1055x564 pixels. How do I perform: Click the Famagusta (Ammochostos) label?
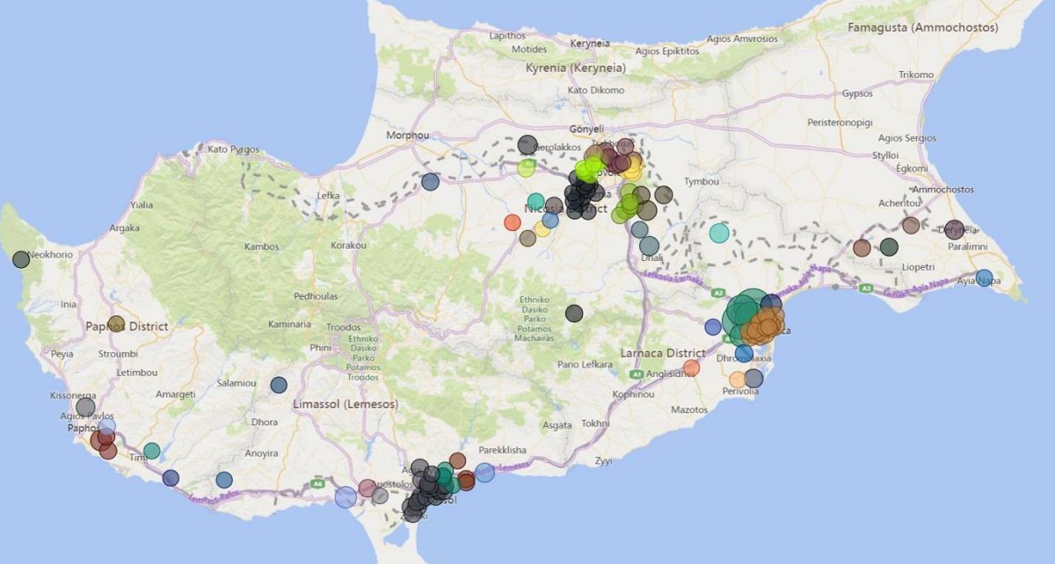click(923, 28)
